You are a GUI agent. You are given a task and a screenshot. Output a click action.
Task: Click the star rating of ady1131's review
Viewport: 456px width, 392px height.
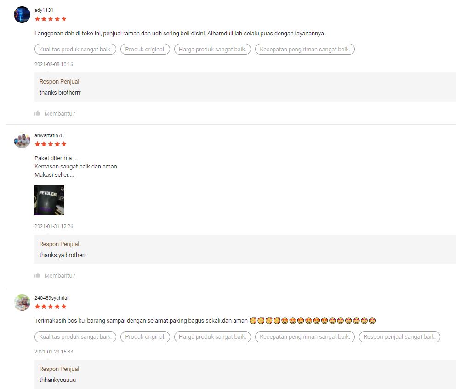51,19
